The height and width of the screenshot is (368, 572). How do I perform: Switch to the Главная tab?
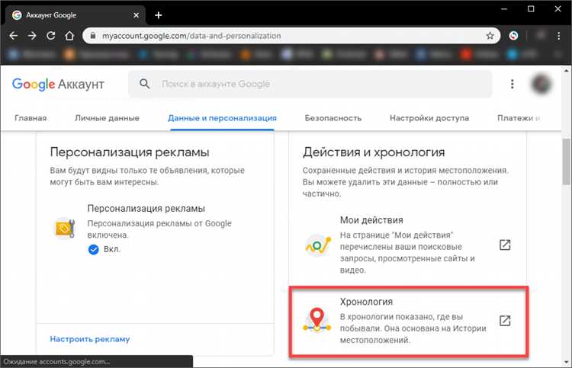click(x=31, y=118)
